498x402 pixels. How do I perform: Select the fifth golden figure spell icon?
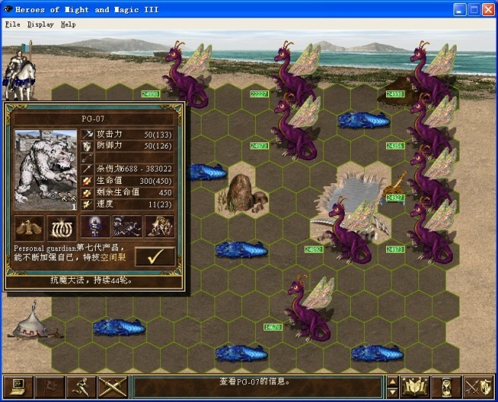pyautogui.click(x=160, y=227)
